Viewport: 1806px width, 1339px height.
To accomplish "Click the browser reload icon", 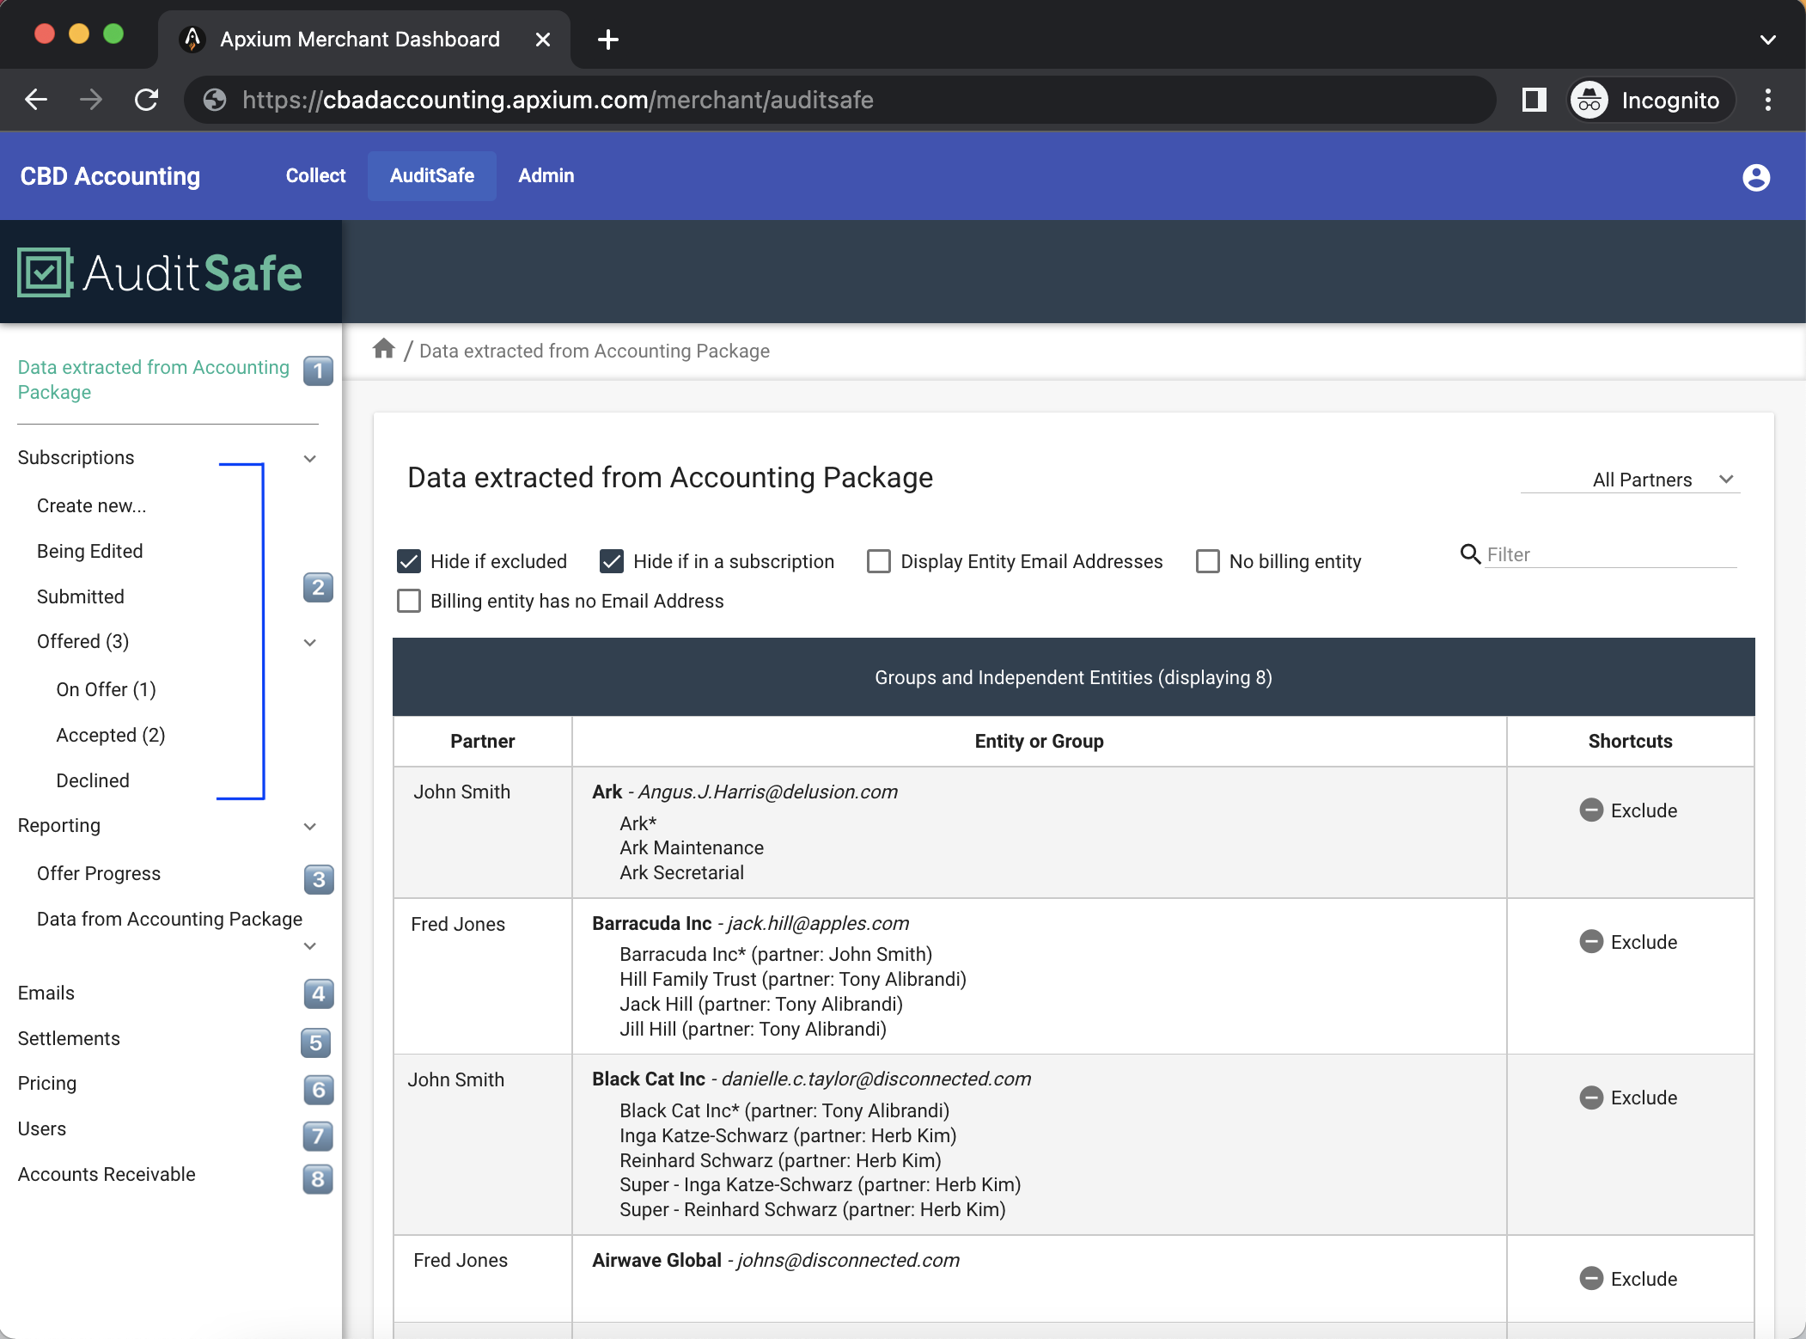I will [x=146, y=99].
